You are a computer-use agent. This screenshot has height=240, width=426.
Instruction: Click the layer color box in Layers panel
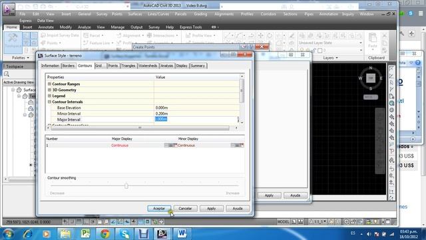[320, 51]
